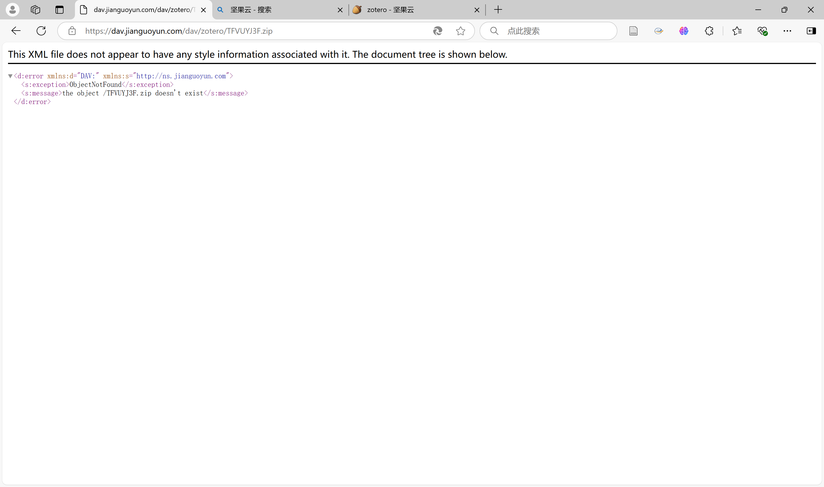Image resolution: width=824 pixels, height=487 pixels.
Task: Open browser essentials heart icon
Action: click(762, 31)
